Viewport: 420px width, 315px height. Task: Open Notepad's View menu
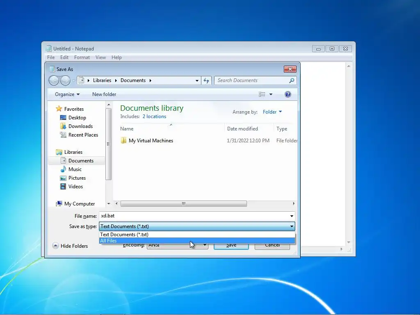click(x=101, y=57)
